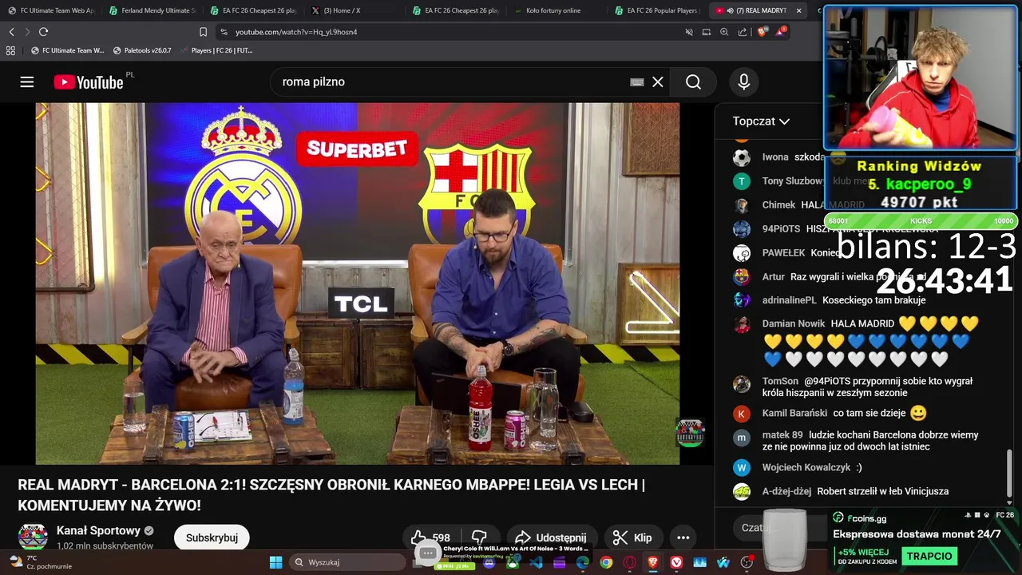
Task: Open Windows Start menu
Action: pos(275,562)
